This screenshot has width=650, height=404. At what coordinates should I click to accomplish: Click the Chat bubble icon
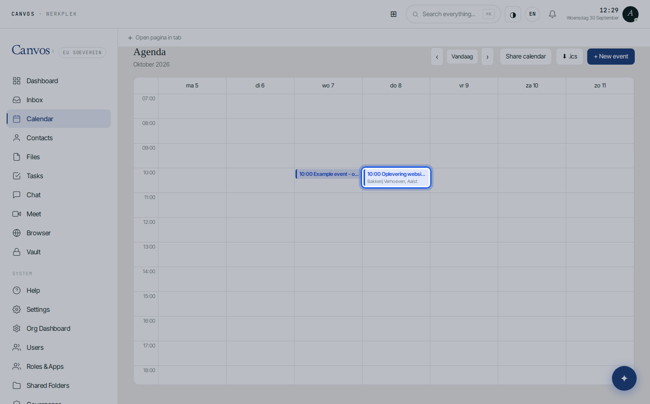(17, 195)
